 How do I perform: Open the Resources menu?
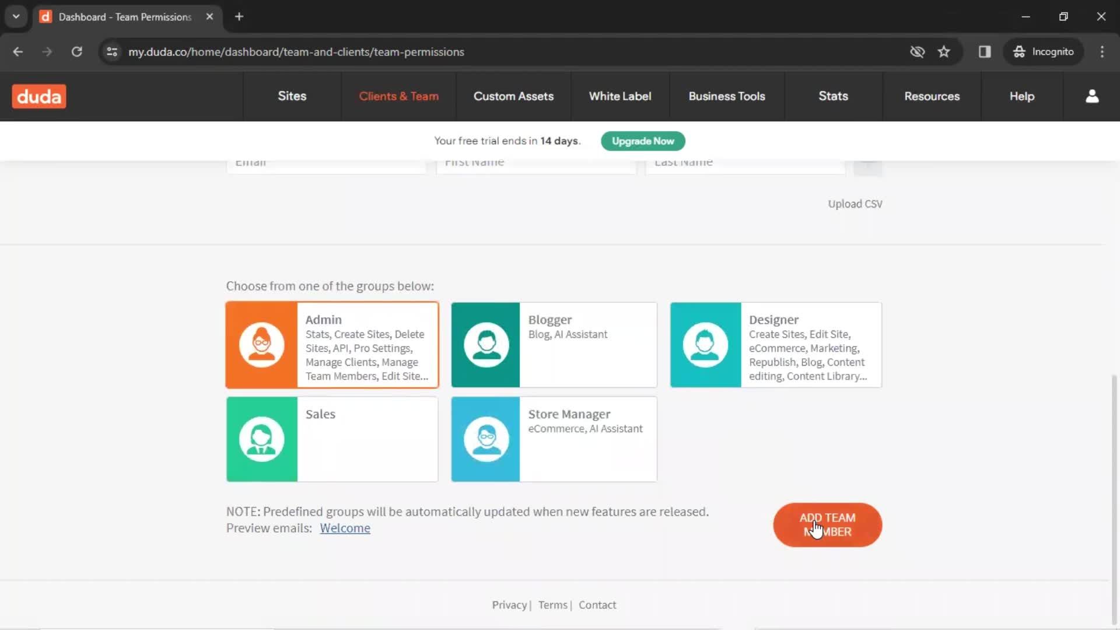tap(932, 96)
